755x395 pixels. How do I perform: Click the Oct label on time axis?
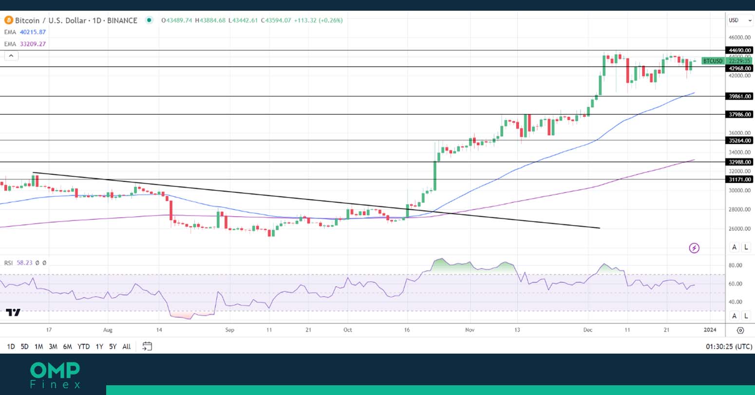coord(347,330)
